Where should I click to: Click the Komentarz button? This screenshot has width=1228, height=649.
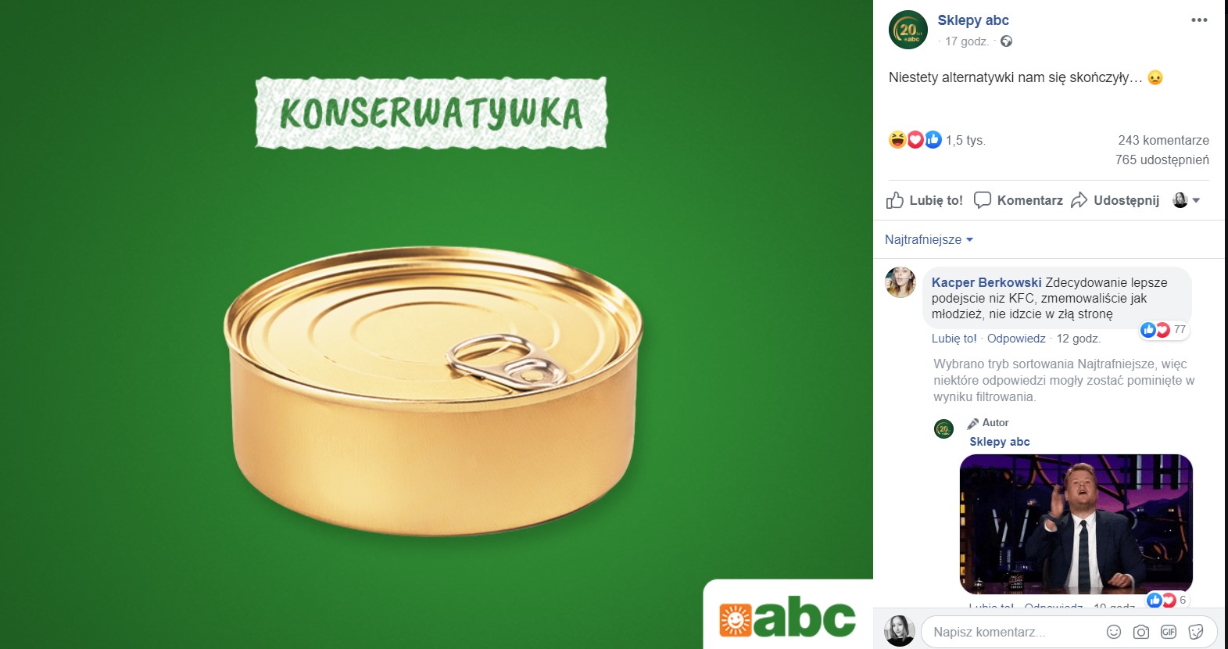pyautogui.click(x=1019, y=200)
